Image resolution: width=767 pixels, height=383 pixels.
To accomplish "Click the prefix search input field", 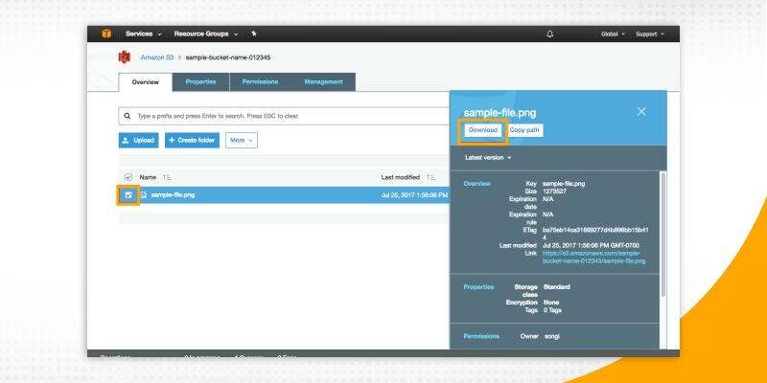I will [288, 116].
